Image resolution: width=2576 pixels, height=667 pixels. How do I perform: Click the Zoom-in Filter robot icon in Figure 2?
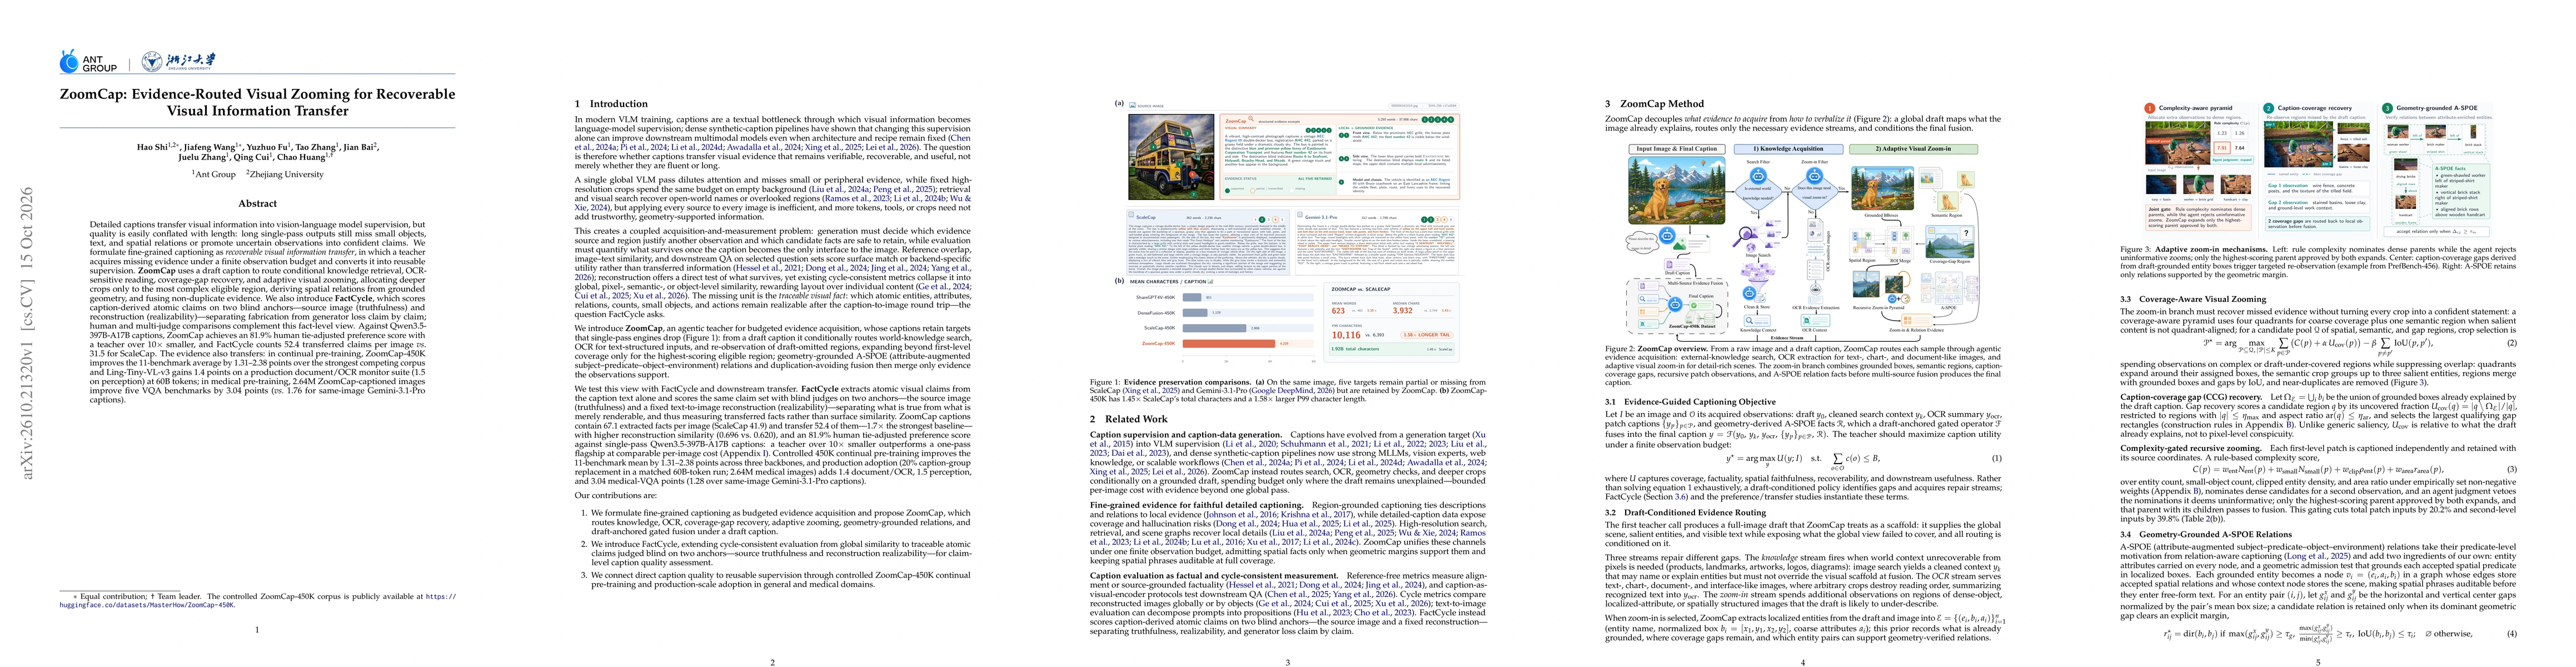point(1815,176)
